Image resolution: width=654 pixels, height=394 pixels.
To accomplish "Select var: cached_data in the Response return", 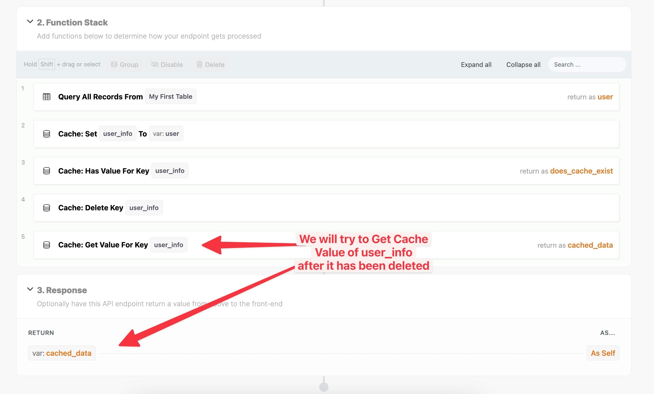I will click(62, 353).
